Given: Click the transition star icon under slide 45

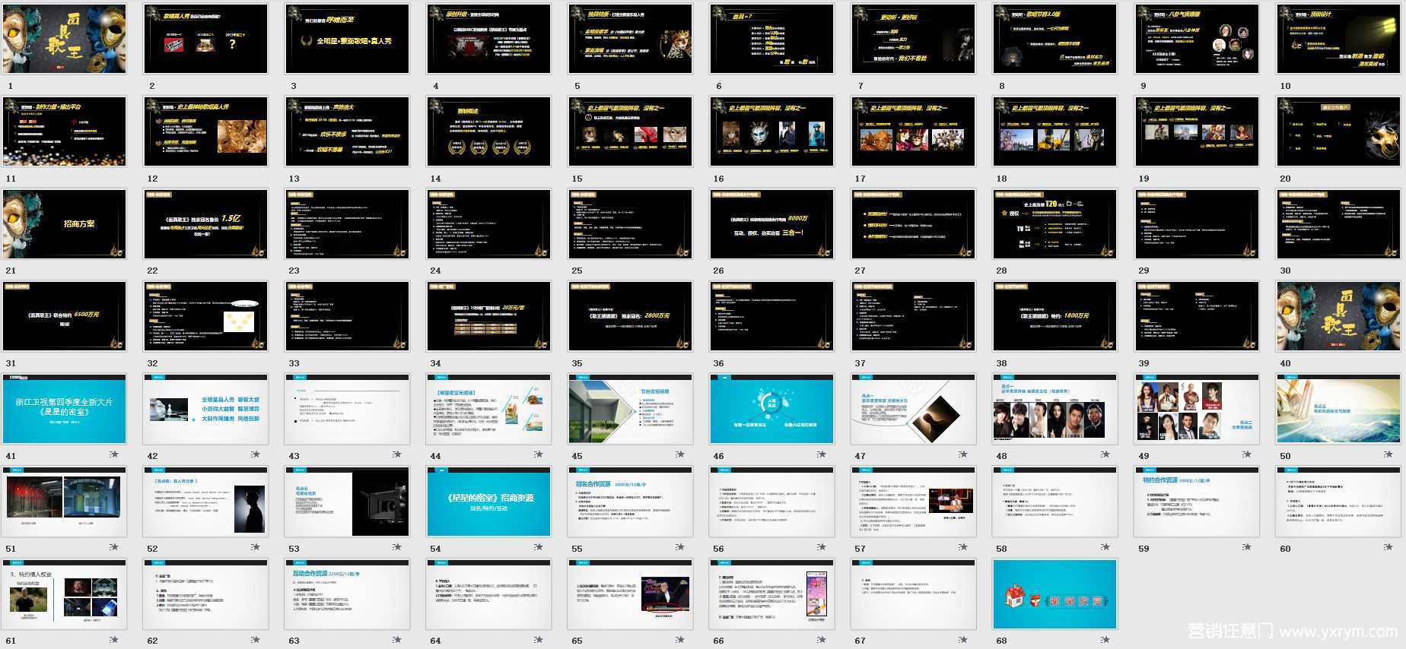Looking at the screenshot, I should (680, 454).
